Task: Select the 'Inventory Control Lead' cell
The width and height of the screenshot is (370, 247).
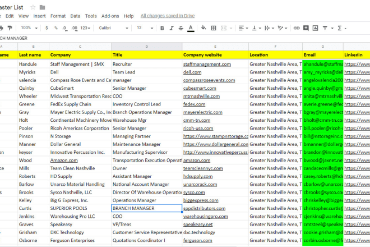Action: [146, 104]
